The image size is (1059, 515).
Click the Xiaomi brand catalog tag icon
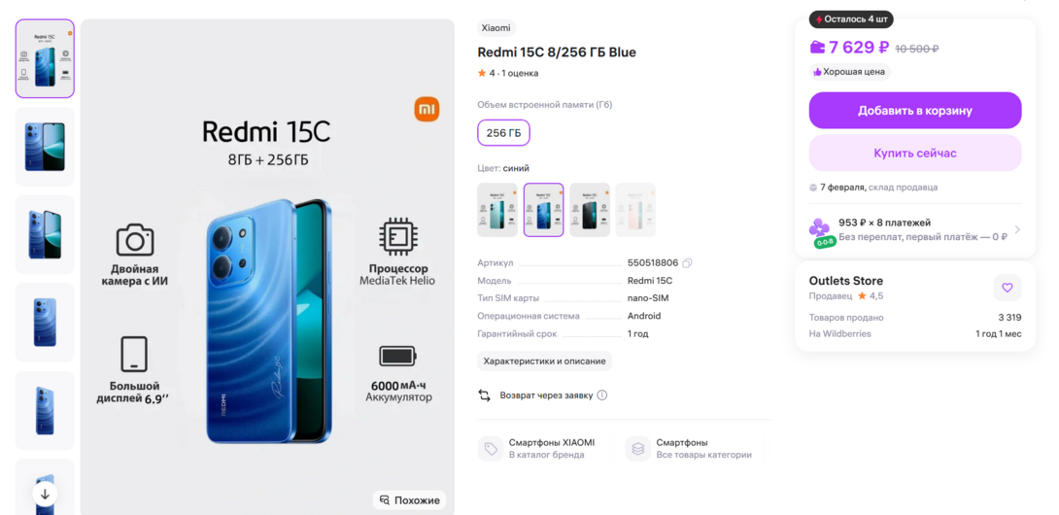tap(489, 449)
